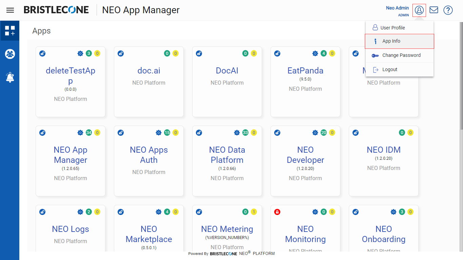The width and height of the screenshot is (463, 260).
Task: Open the NEO Apps Auth app title
Action: [x=149, y=155]
